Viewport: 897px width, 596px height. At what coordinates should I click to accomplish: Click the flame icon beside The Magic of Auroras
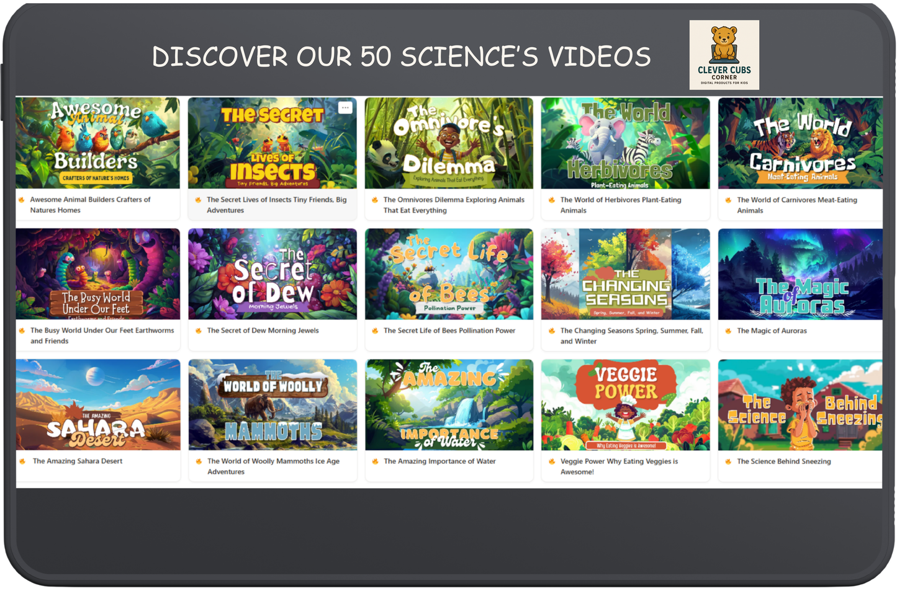[728, 331]
